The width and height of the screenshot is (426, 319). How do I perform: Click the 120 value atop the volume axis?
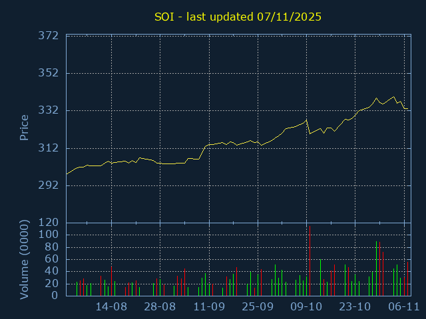53,223
